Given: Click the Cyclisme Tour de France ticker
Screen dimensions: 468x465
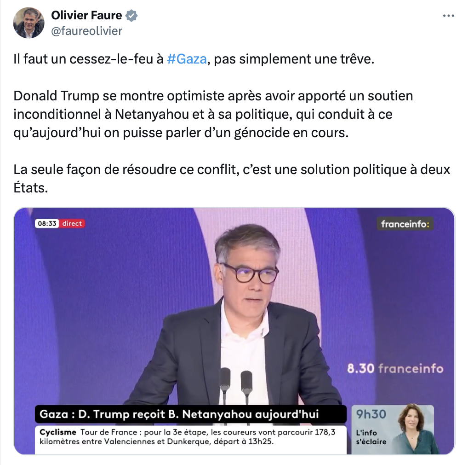Looking at the screenshot, I should [x=190, y=440].
